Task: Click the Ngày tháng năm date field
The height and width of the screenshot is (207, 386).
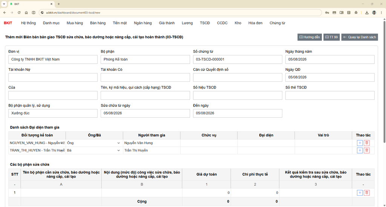Action: click(330, 59)
